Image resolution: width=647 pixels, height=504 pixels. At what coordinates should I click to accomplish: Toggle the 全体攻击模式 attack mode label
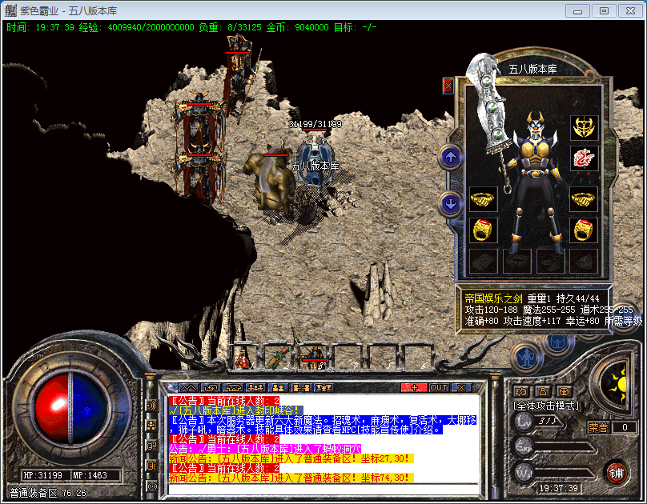pyautogui.click(x=546, y=406)
